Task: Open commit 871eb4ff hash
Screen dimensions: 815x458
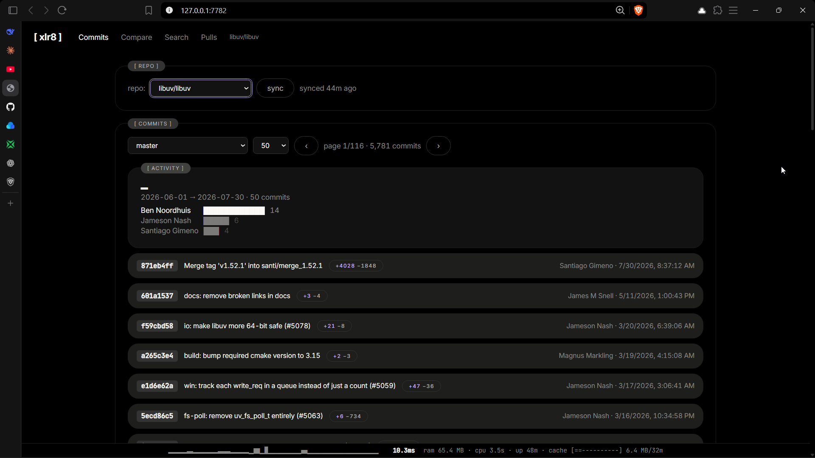Action: pos(157,266)
